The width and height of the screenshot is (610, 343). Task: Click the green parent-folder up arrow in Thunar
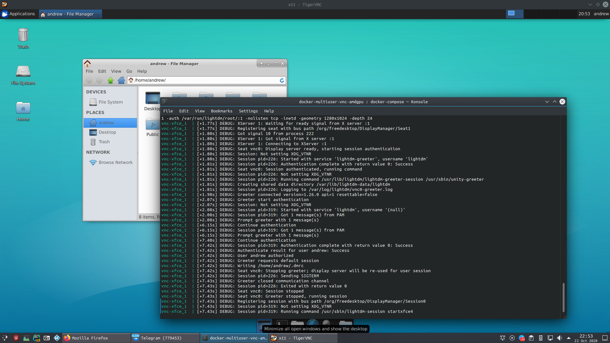point(111,80)
